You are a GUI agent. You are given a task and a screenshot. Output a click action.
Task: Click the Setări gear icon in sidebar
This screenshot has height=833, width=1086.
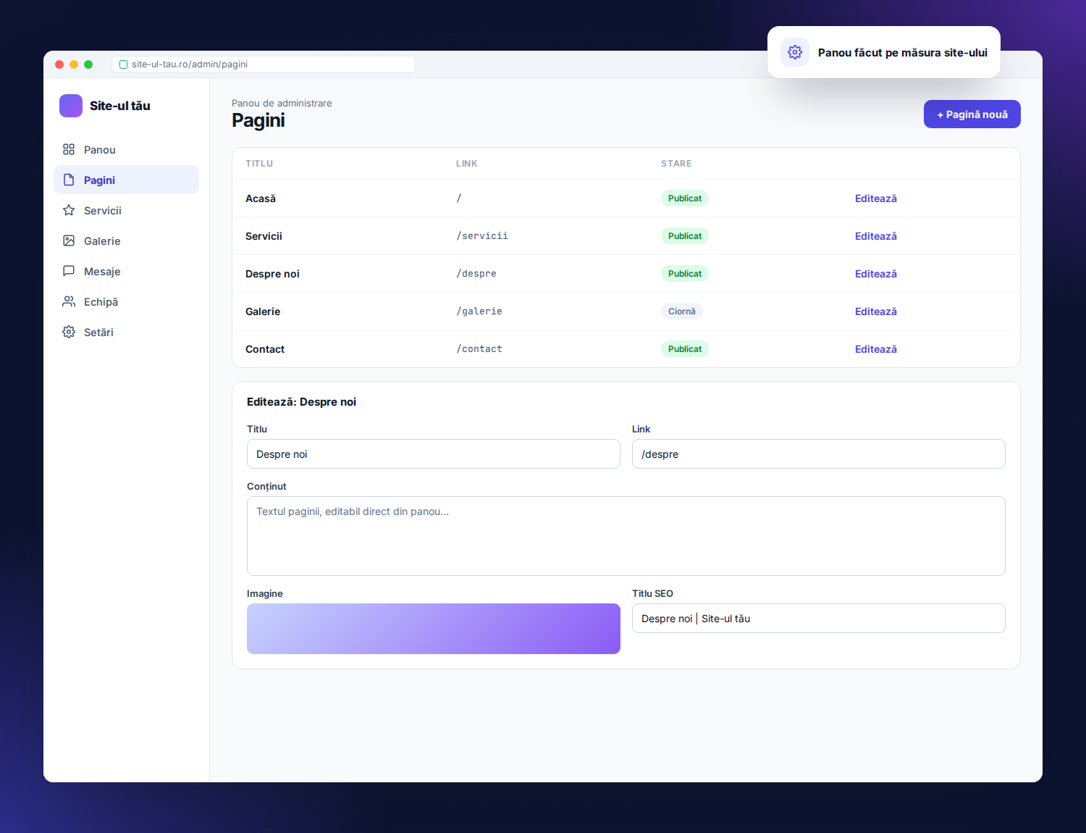(x=69, y=332)
